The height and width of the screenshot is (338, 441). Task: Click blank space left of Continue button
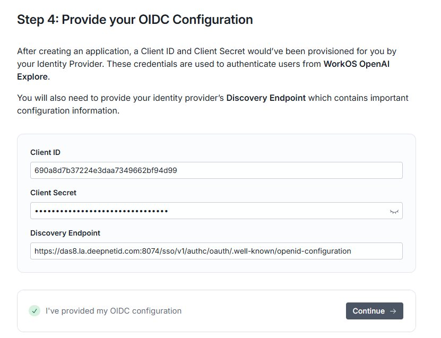[x=265, y=311]
